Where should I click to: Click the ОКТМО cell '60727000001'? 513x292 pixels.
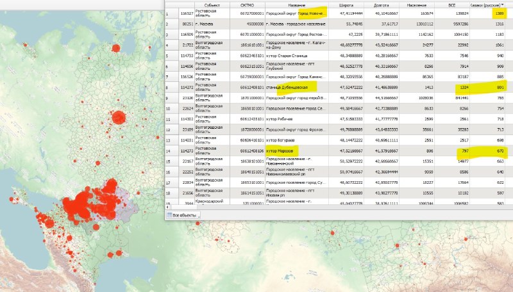pos(248,13)
